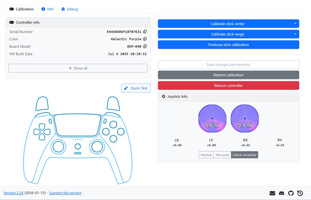Image resolution: width=311 pixels, height=200 pixels.
Task: Click the D-pad up on controller diagram
Action: click(42, 127)
